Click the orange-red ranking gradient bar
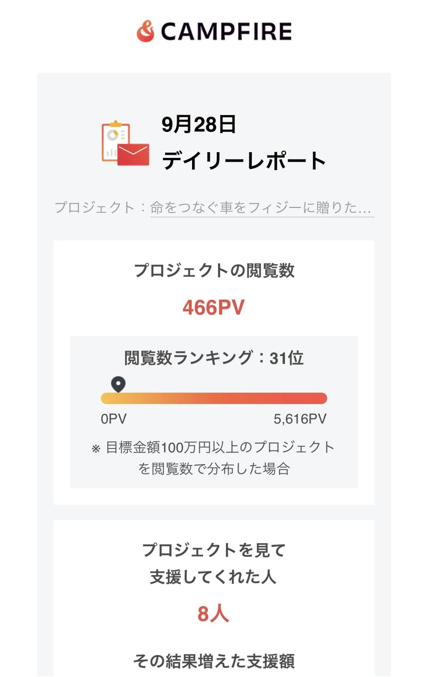This screenshot has height=677, width=428. (214, 398)
